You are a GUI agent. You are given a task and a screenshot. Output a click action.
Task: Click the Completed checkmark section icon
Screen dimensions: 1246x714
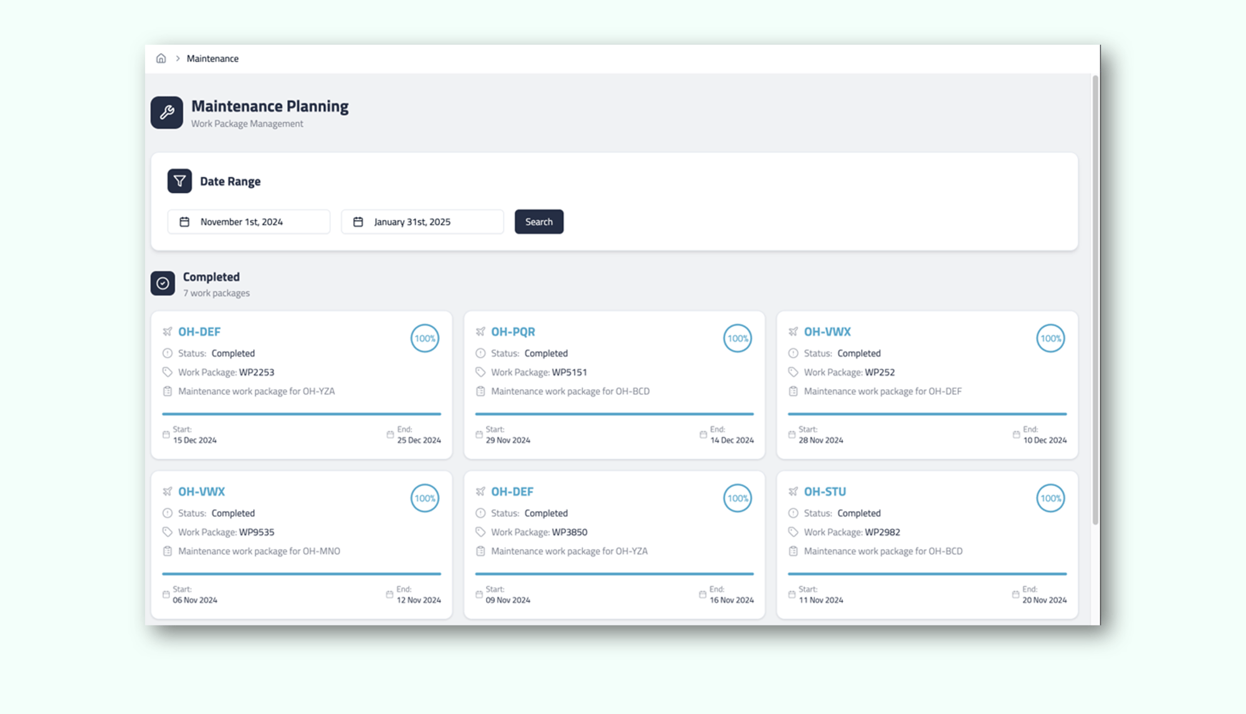pos(163,283)
